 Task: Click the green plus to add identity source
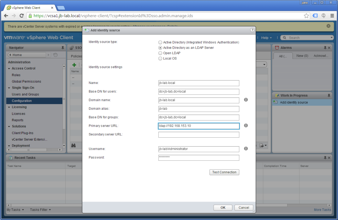(74, 65)
